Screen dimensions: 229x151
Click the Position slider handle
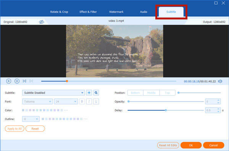pyautogui.click(x=179, y=93)
